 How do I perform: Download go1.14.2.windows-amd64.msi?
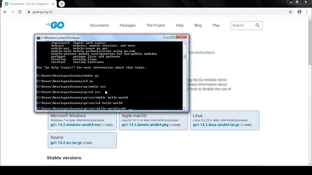(76, 125)
